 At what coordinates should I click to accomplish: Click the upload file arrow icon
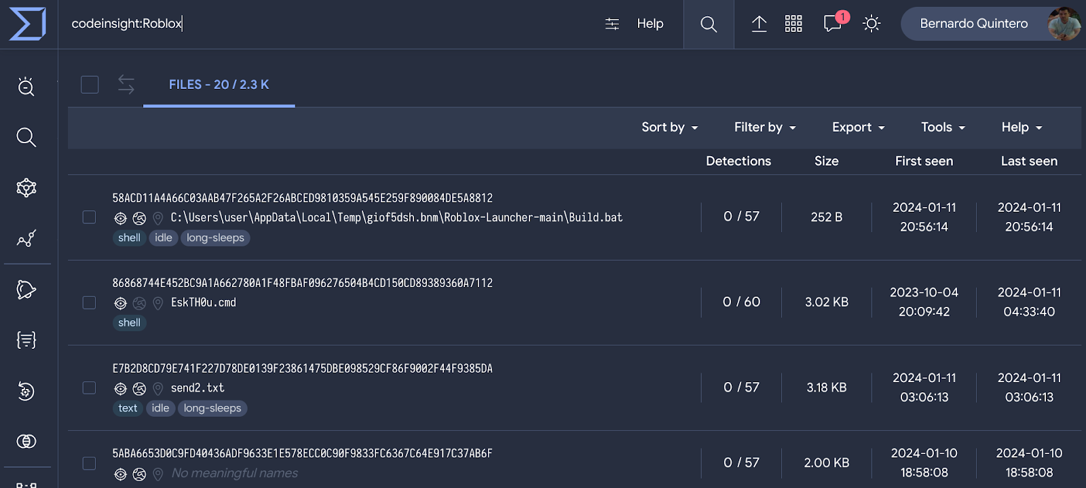point(759,24)
